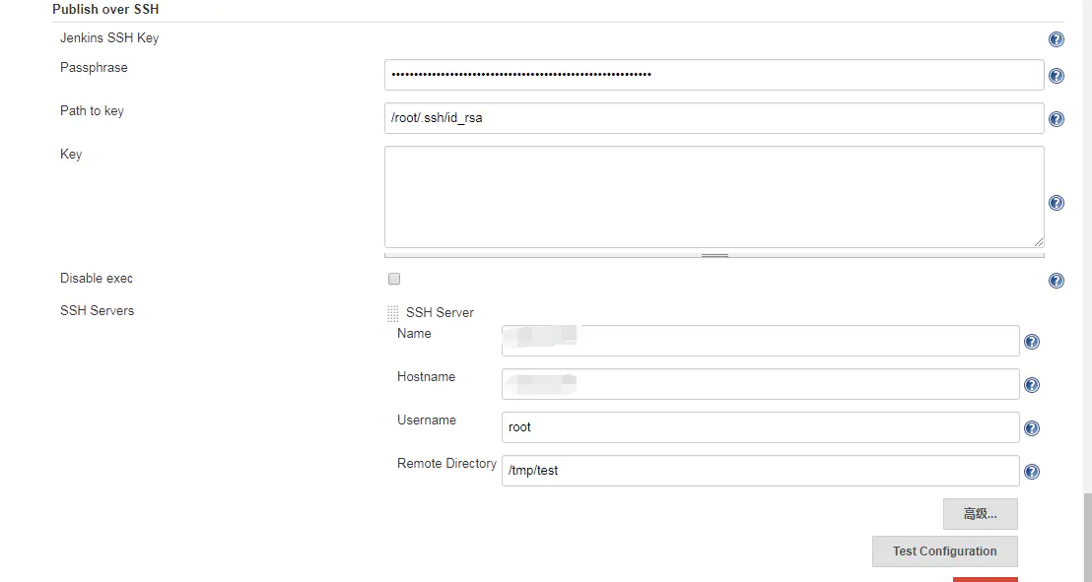
Task: Click the page vertical scrollbar thumb
Action: pyautogui.click(x=1087, y=538)
